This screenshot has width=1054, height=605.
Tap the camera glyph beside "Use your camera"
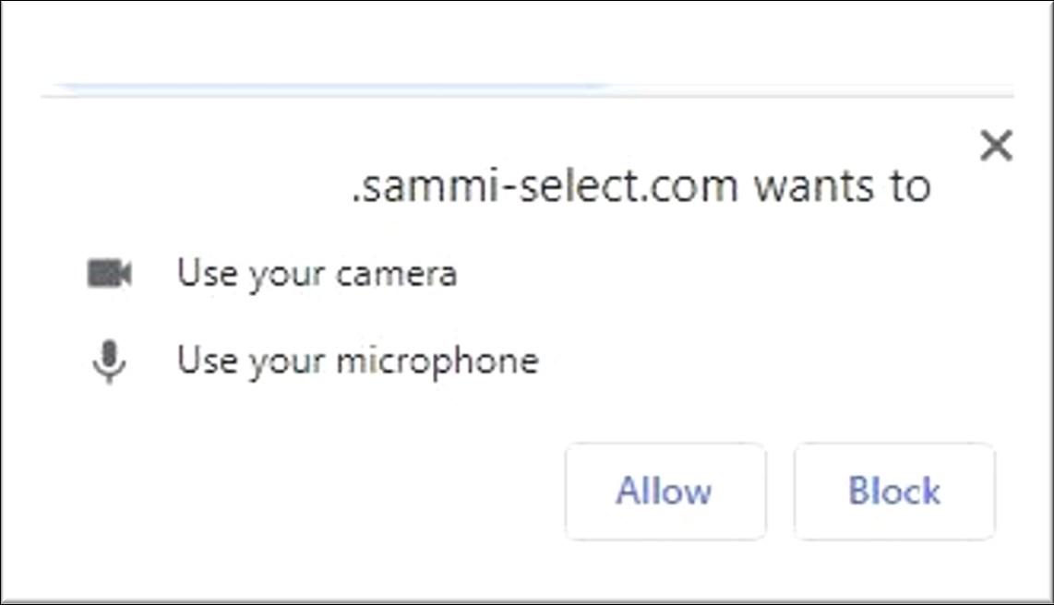109,274
